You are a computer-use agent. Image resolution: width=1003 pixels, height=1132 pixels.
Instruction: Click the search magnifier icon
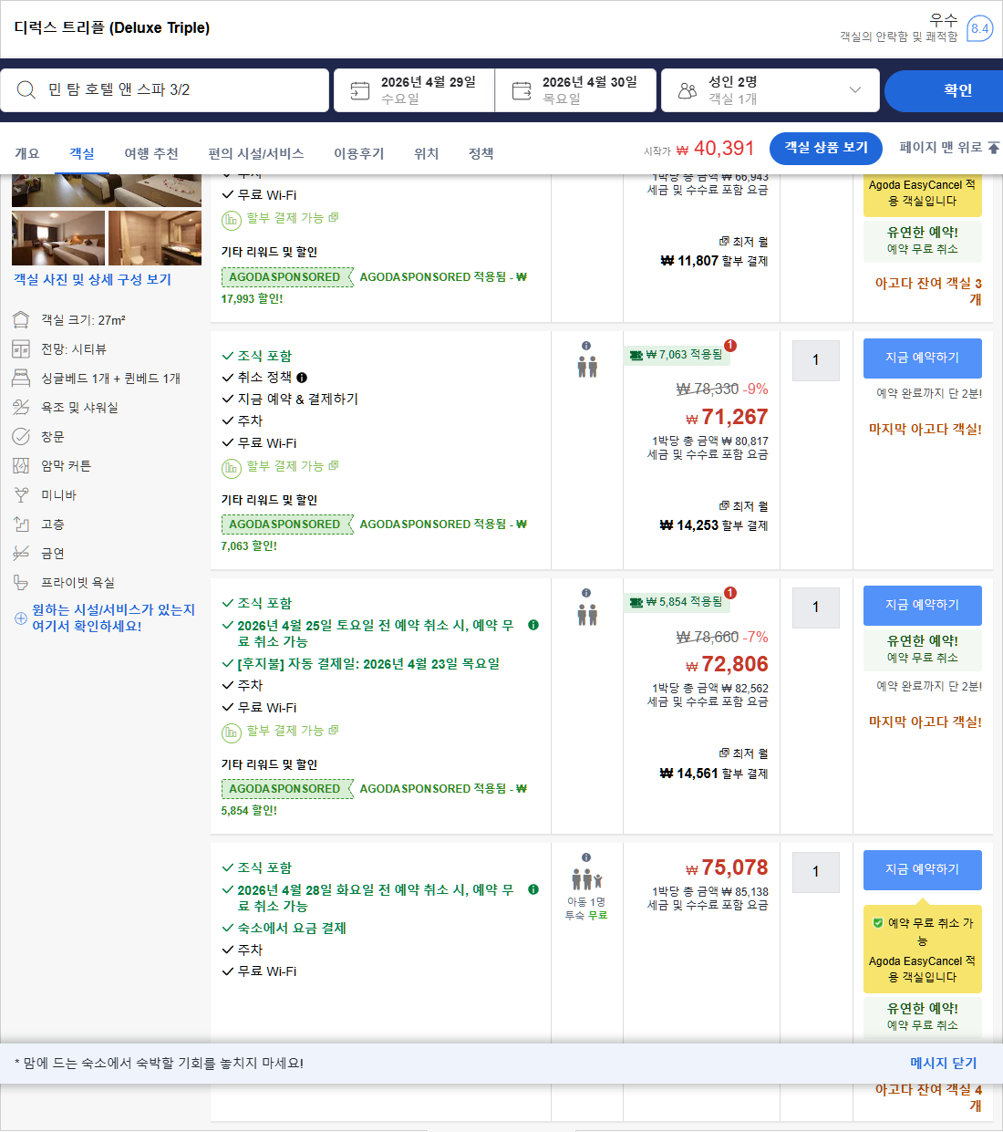click(x=26, y=89)
